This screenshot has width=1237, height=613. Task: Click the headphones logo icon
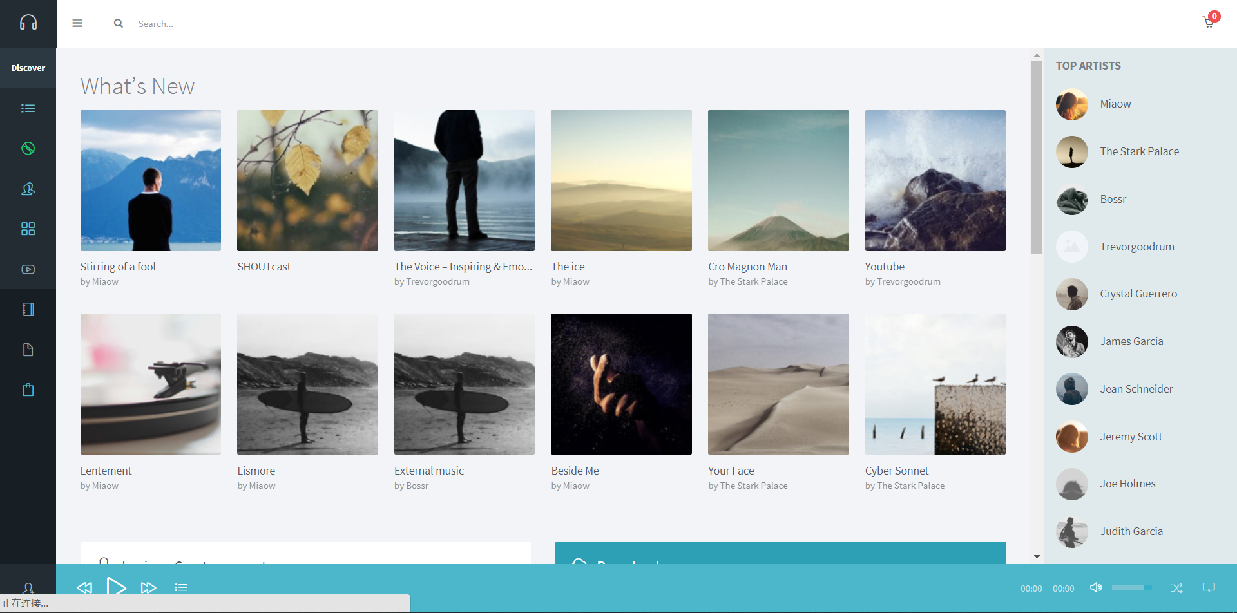click(28, 23)
